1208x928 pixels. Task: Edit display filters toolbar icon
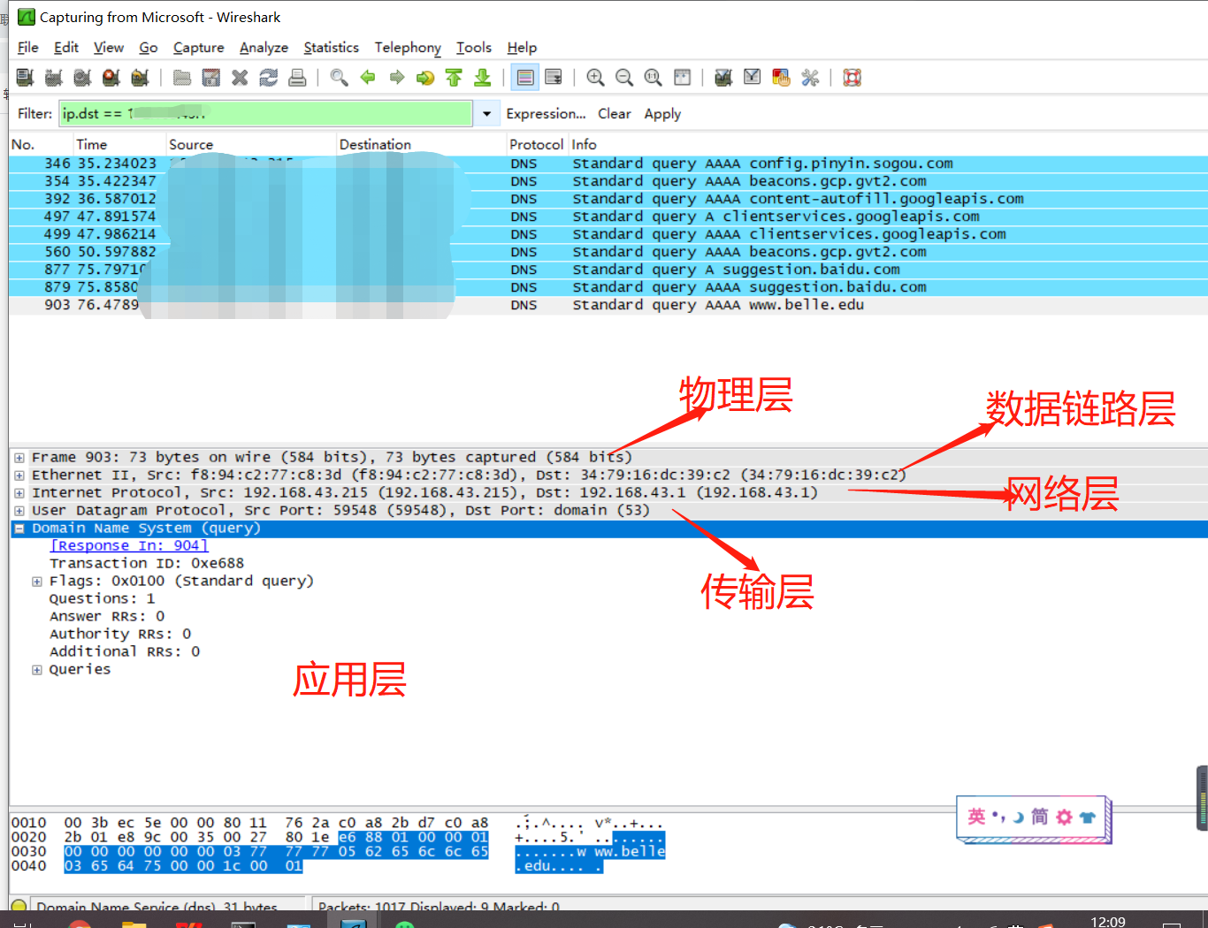point(753,78)
